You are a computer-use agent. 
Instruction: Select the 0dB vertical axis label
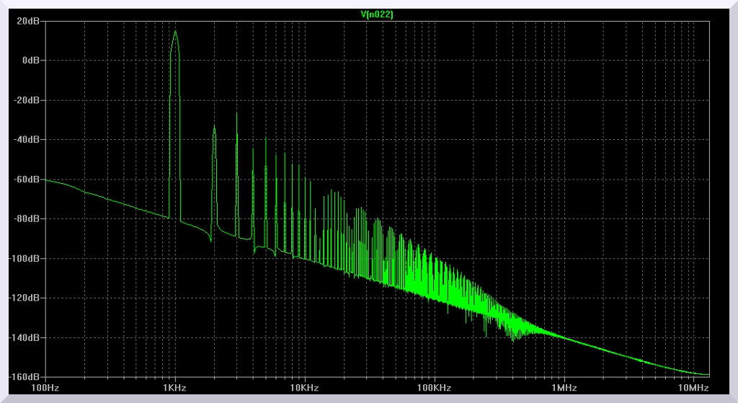click(30, 61)
